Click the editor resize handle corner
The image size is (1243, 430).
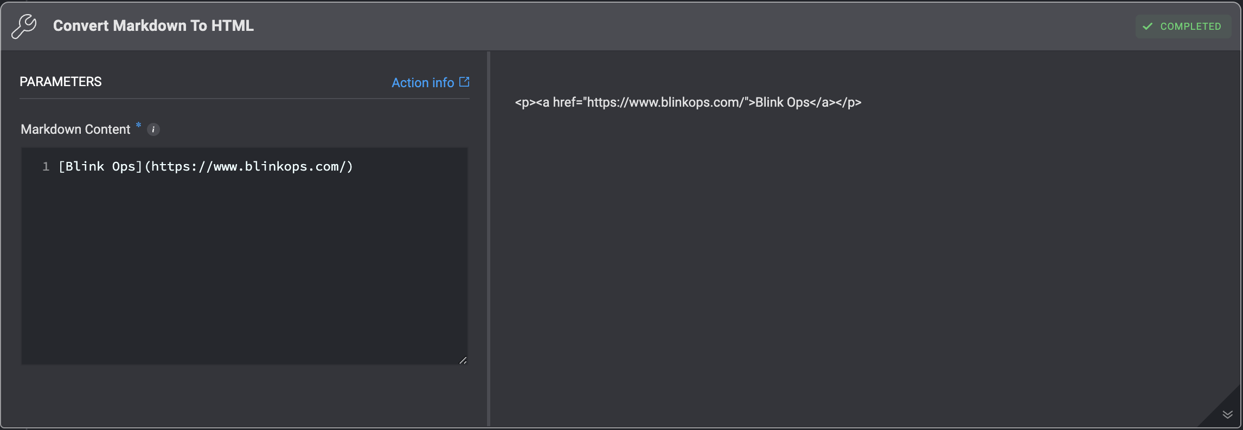[x=463, y=360]
